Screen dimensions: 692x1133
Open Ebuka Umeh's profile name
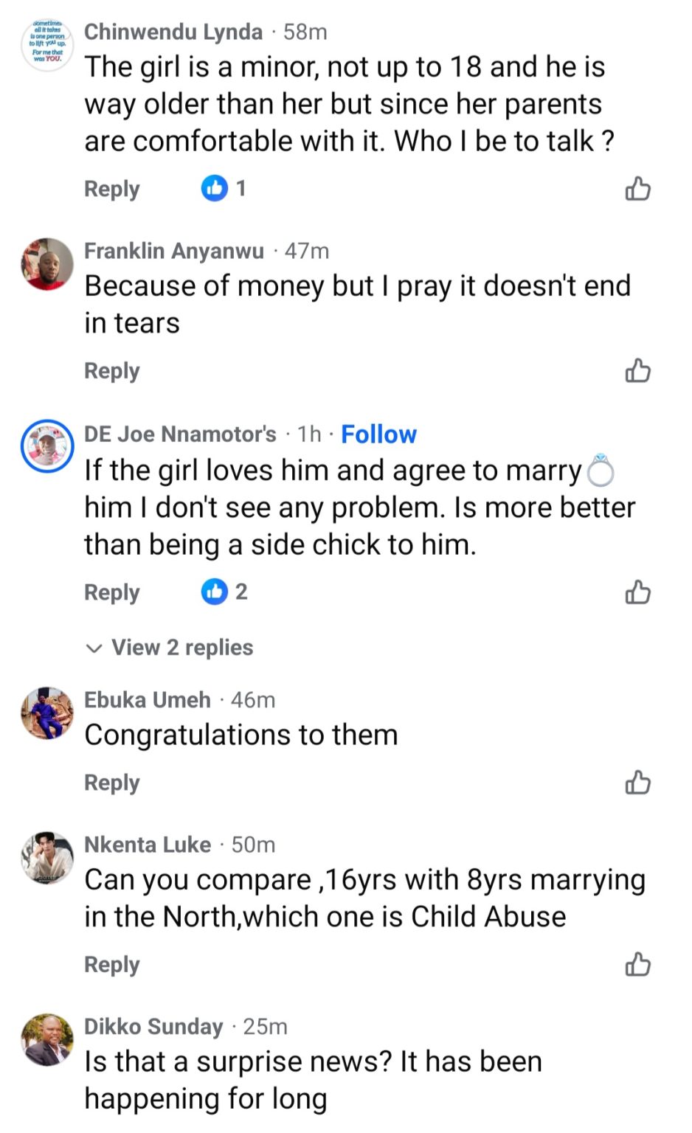(148, 699)
